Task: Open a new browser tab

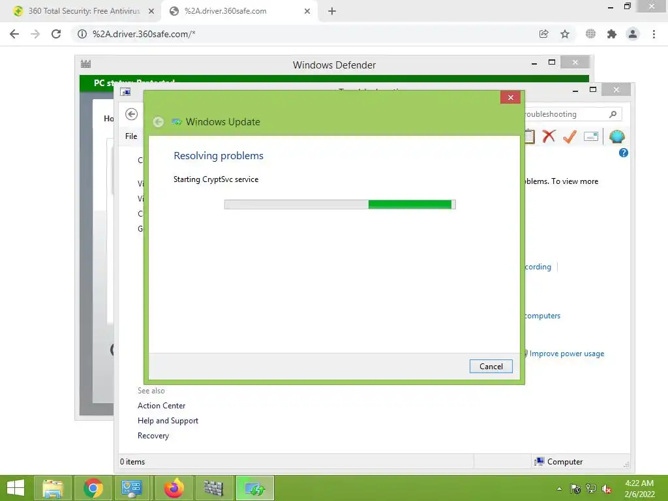Action: coord(332,11)
